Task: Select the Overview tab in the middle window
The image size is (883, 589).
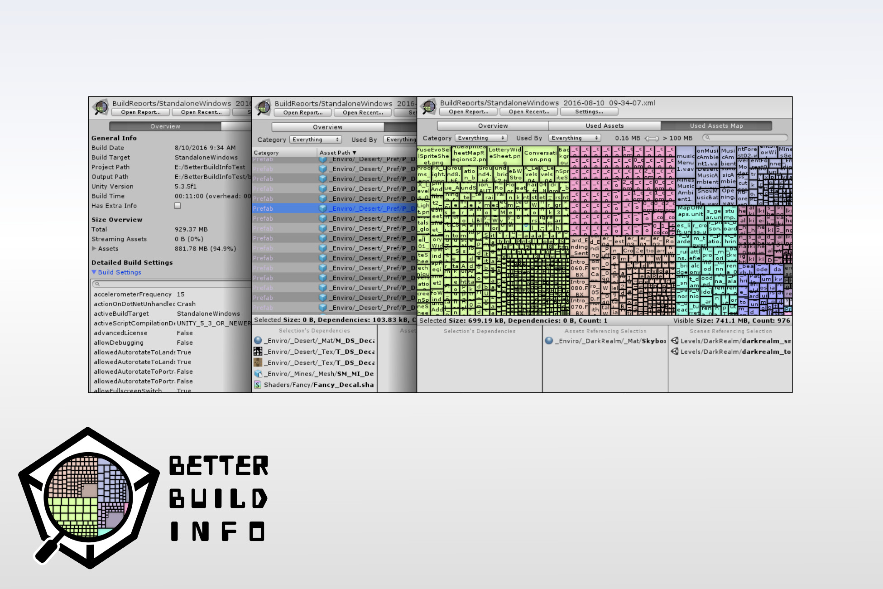Action: click(328, 127)
